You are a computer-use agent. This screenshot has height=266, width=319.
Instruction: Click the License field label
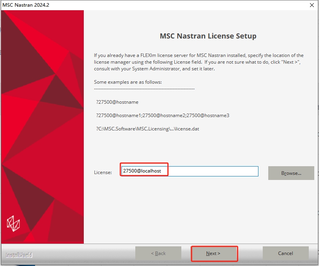[103, 171]
